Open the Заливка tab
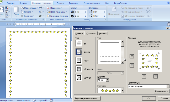The height and width of the screenshot is (102, 170). [x=103, y=34]
